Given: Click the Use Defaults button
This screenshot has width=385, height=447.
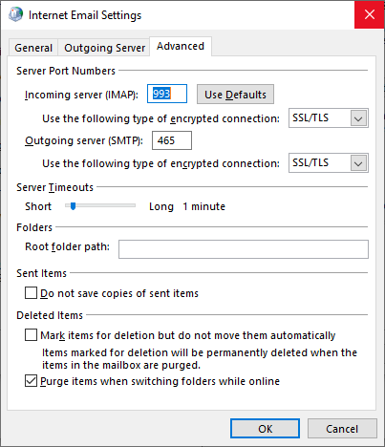Looking at the screenshot, I should pos(235,95).
